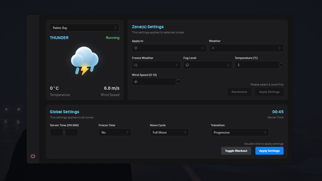Expand the Transition Progressive dropdown
Image resolution: width=322 pixels, height=181 pixels.
pos(240,132)
